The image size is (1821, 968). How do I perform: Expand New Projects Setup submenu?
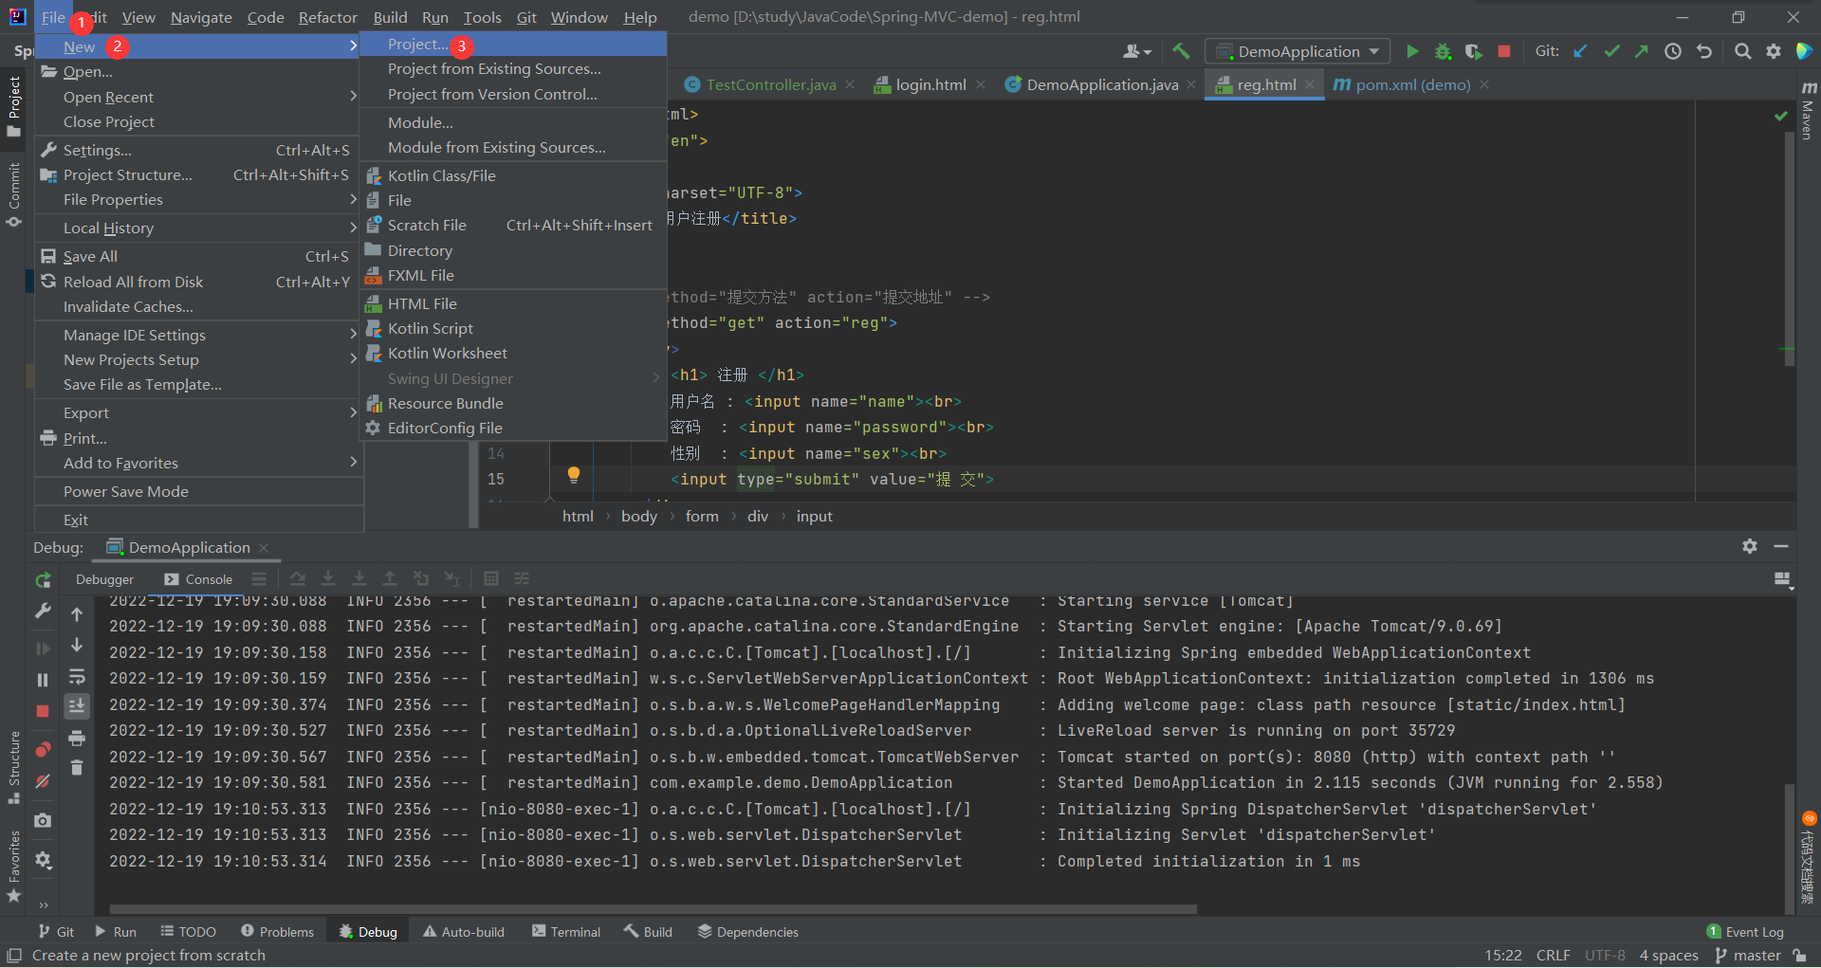(x=199, y=359)
